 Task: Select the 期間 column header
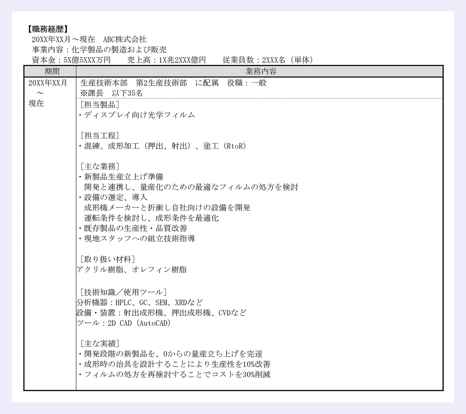tap(51, 71)
